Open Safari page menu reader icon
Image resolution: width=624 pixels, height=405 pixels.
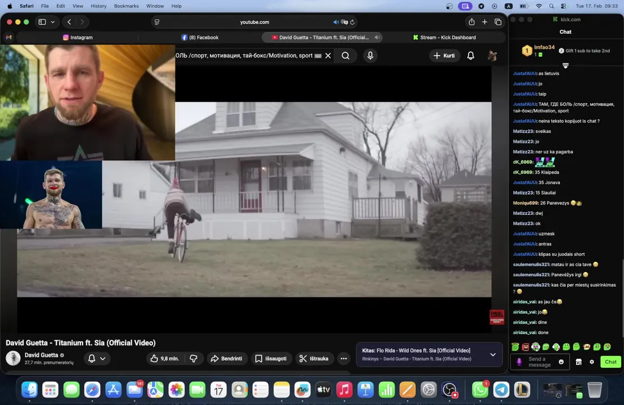point(157,22)
